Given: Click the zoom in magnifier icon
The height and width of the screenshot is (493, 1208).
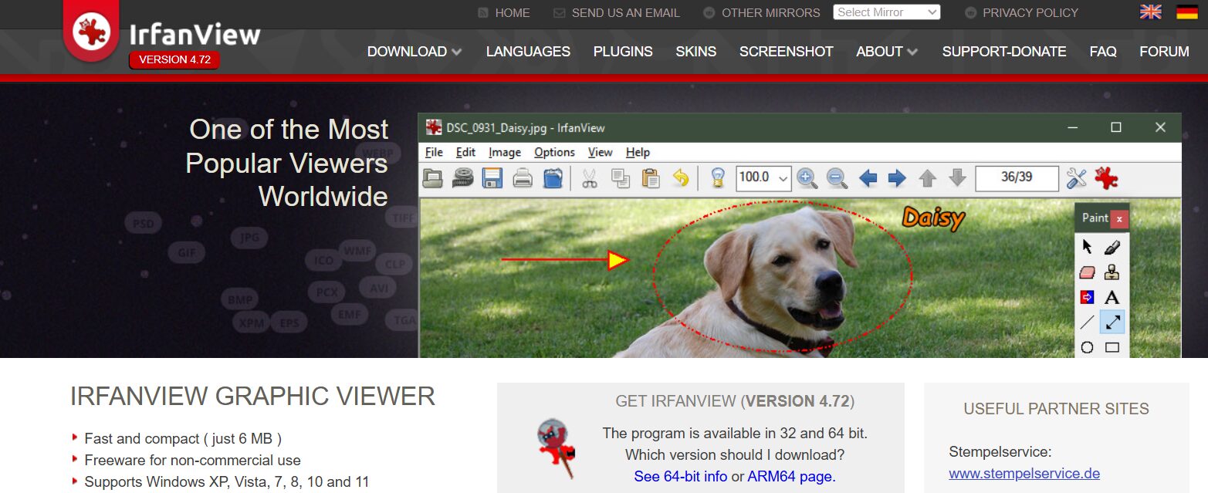Looking at the screenshot, I should point(807,178).
